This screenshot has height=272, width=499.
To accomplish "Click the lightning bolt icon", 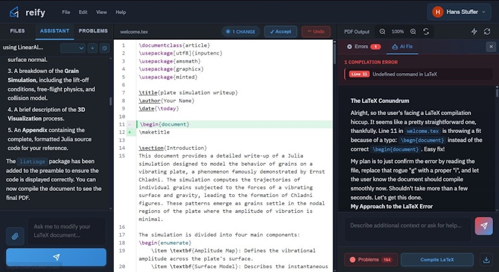I will point(474,31).
